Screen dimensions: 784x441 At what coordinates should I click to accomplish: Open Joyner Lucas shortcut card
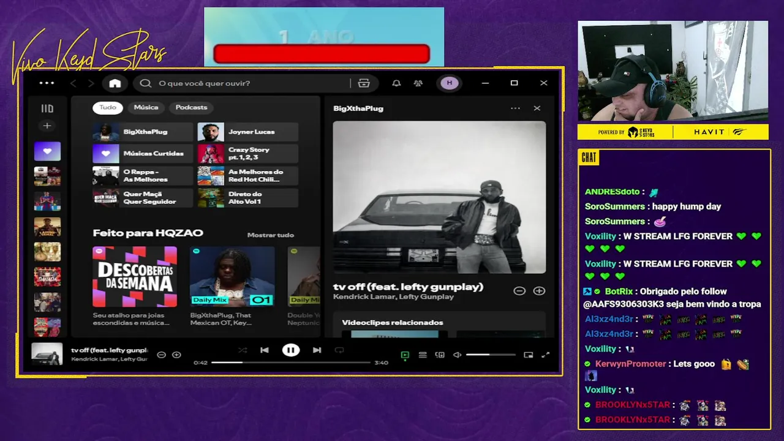[x=248, y=132]
